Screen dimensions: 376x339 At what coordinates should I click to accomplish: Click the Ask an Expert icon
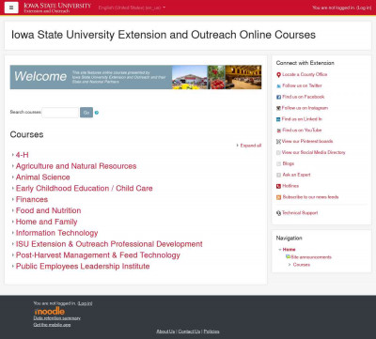click(x=278, y=175)
